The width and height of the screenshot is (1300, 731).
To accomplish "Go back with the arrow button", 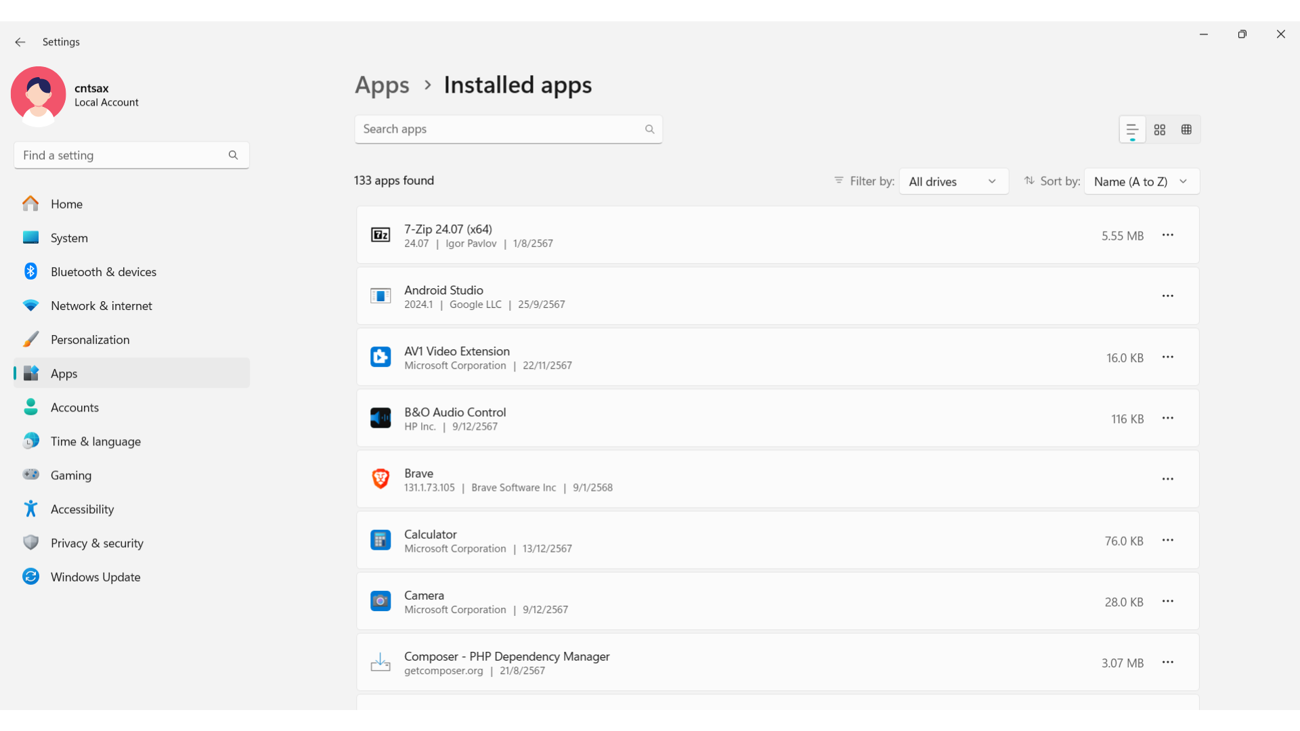I will (20, 42).
